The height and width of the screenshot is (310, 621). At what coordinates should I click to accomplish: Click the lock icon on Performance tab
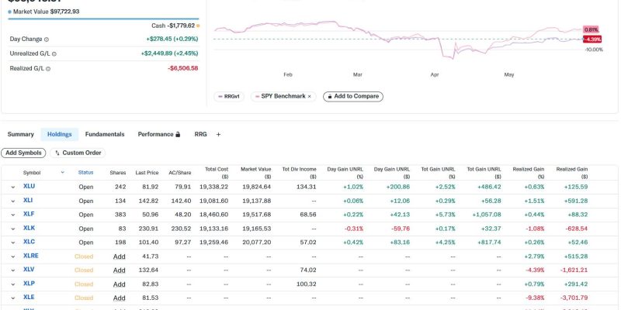(x=178, y=134)
